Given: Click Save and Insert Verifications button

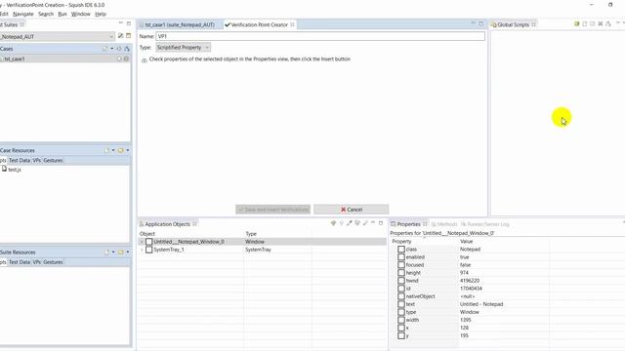Looking at the screenshot, I should click(273, 210).
